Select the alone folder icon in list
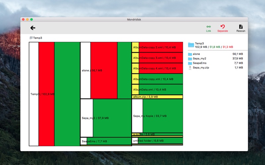The image size is (265, 165). pos(190,54)
